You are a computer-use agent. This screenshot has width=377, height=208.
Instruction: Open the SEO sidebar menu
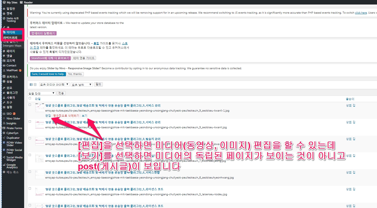point(9,114)
